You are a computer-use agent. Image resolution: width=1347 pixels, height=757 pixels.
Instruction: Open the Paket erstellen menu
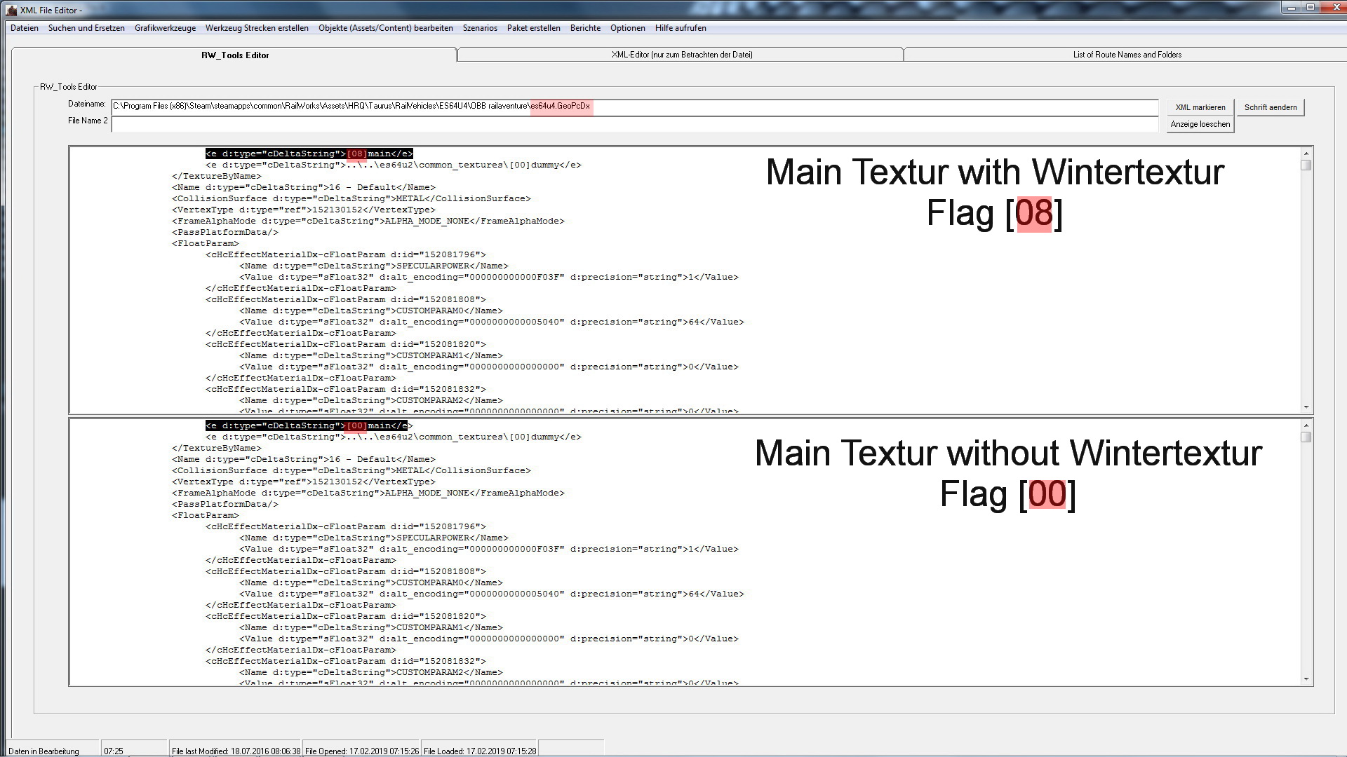tap(533, 28)
